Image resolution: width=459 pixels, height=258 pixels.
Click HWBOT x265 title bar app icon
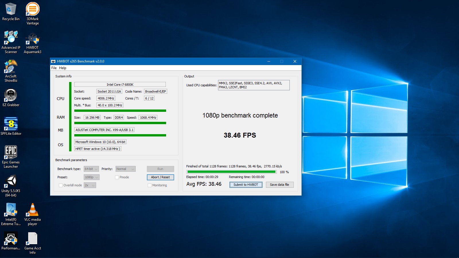tap(53, 61)
